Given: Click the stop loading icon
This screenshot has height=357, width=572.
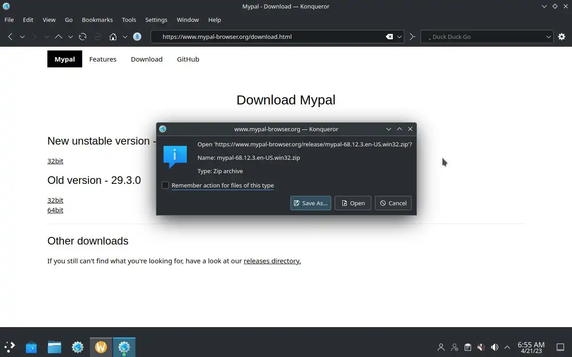Looking at the screenshot, I should click(98, 37).
